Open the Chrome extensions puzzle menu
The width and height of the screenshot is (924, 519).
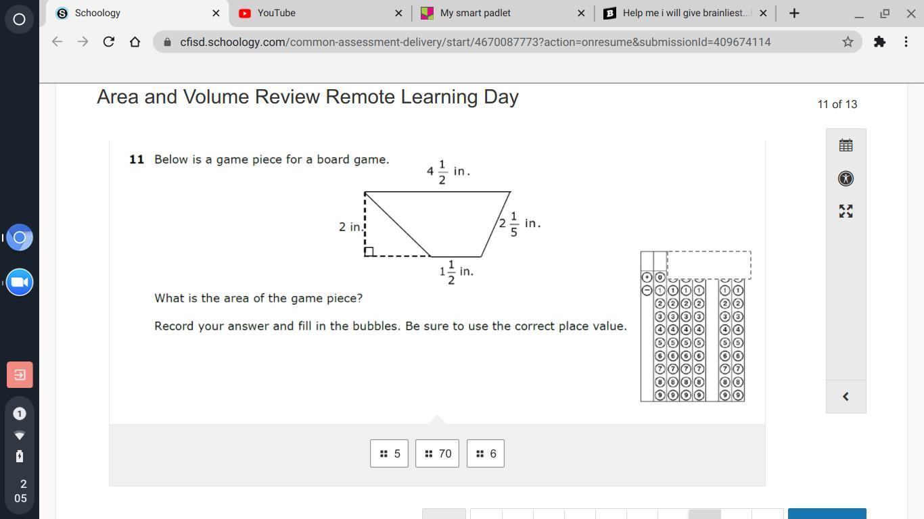click(879, 42)
